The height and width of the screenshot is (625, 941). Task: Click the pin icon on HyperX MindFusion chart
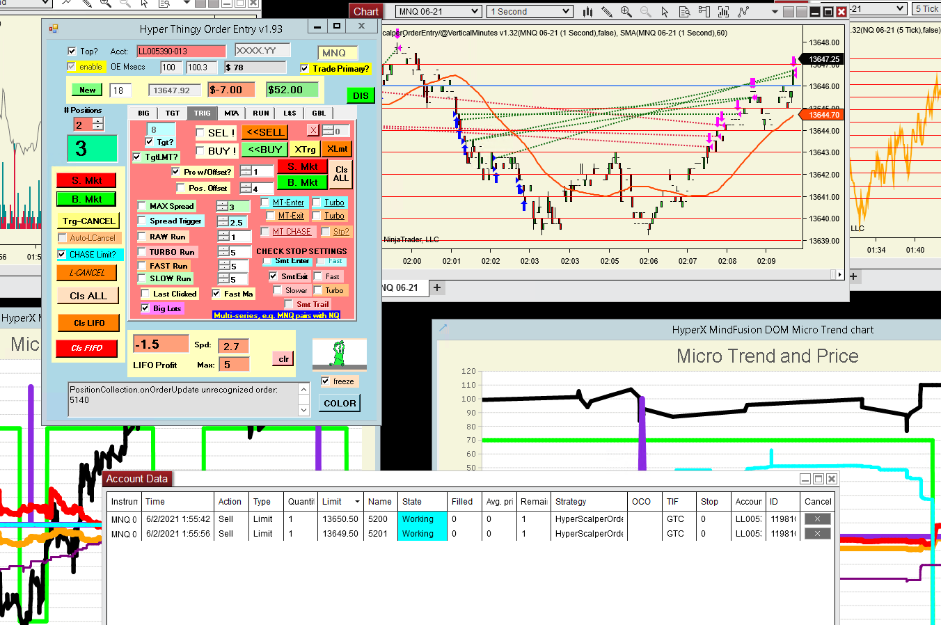[443, 327]
